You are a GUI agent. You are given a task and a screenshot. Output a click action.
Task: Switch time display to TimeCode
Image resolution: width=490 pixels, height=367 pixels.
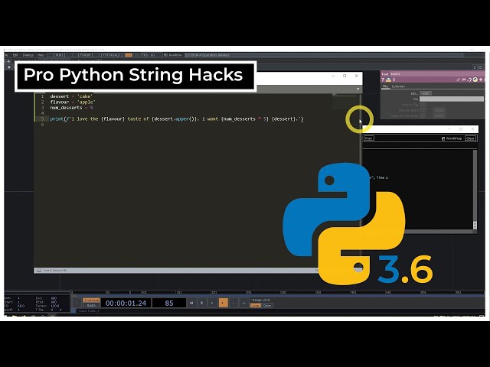(91, 300)
